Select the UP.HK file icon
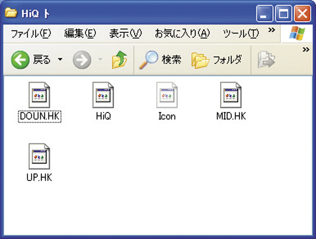This screenshot has height=239, width=316. click(39, 156)
